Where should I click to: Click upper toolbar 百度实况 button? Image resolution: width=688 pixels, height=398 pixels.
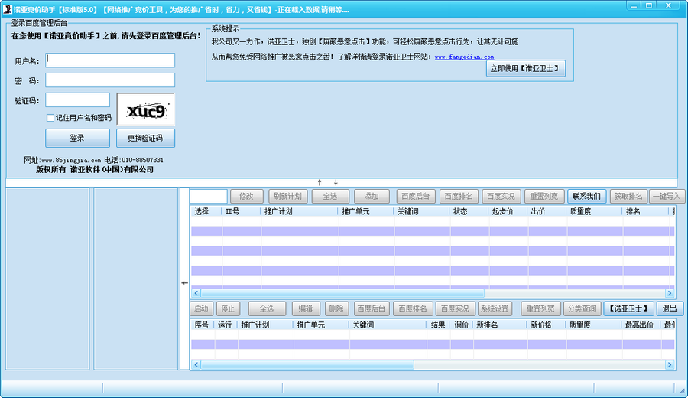point(501,197)
